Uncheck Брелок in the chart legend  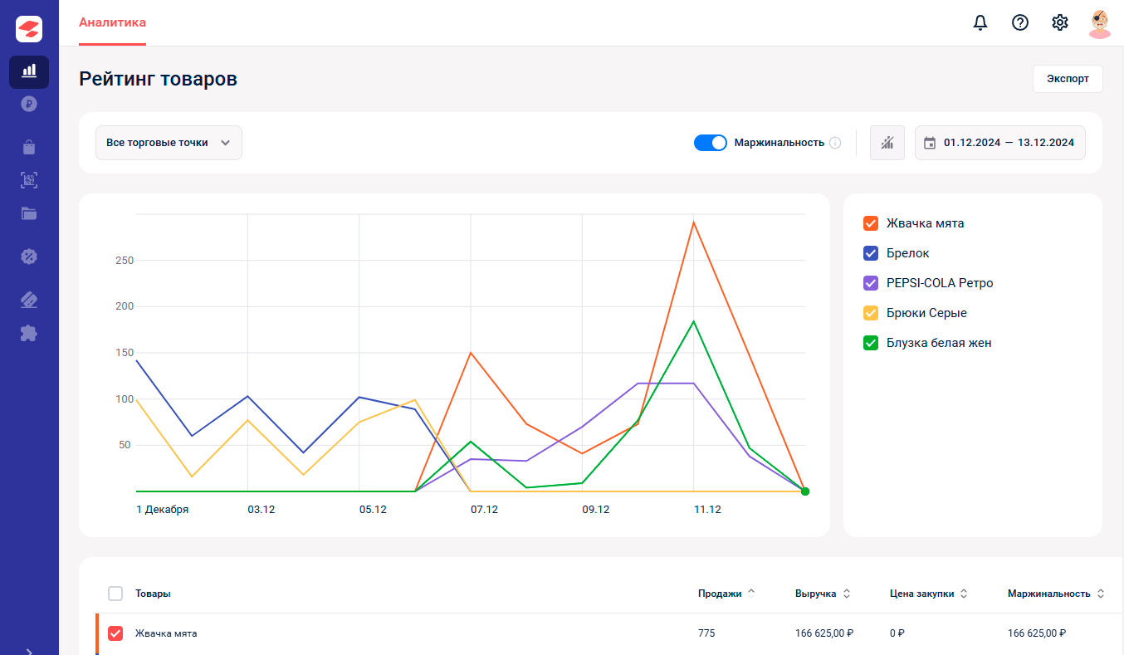point(871,253)
